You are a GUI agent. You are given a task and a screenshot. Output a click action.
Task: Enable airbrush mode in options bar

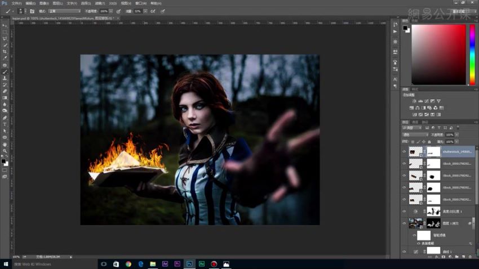click(x=153, y=11)
